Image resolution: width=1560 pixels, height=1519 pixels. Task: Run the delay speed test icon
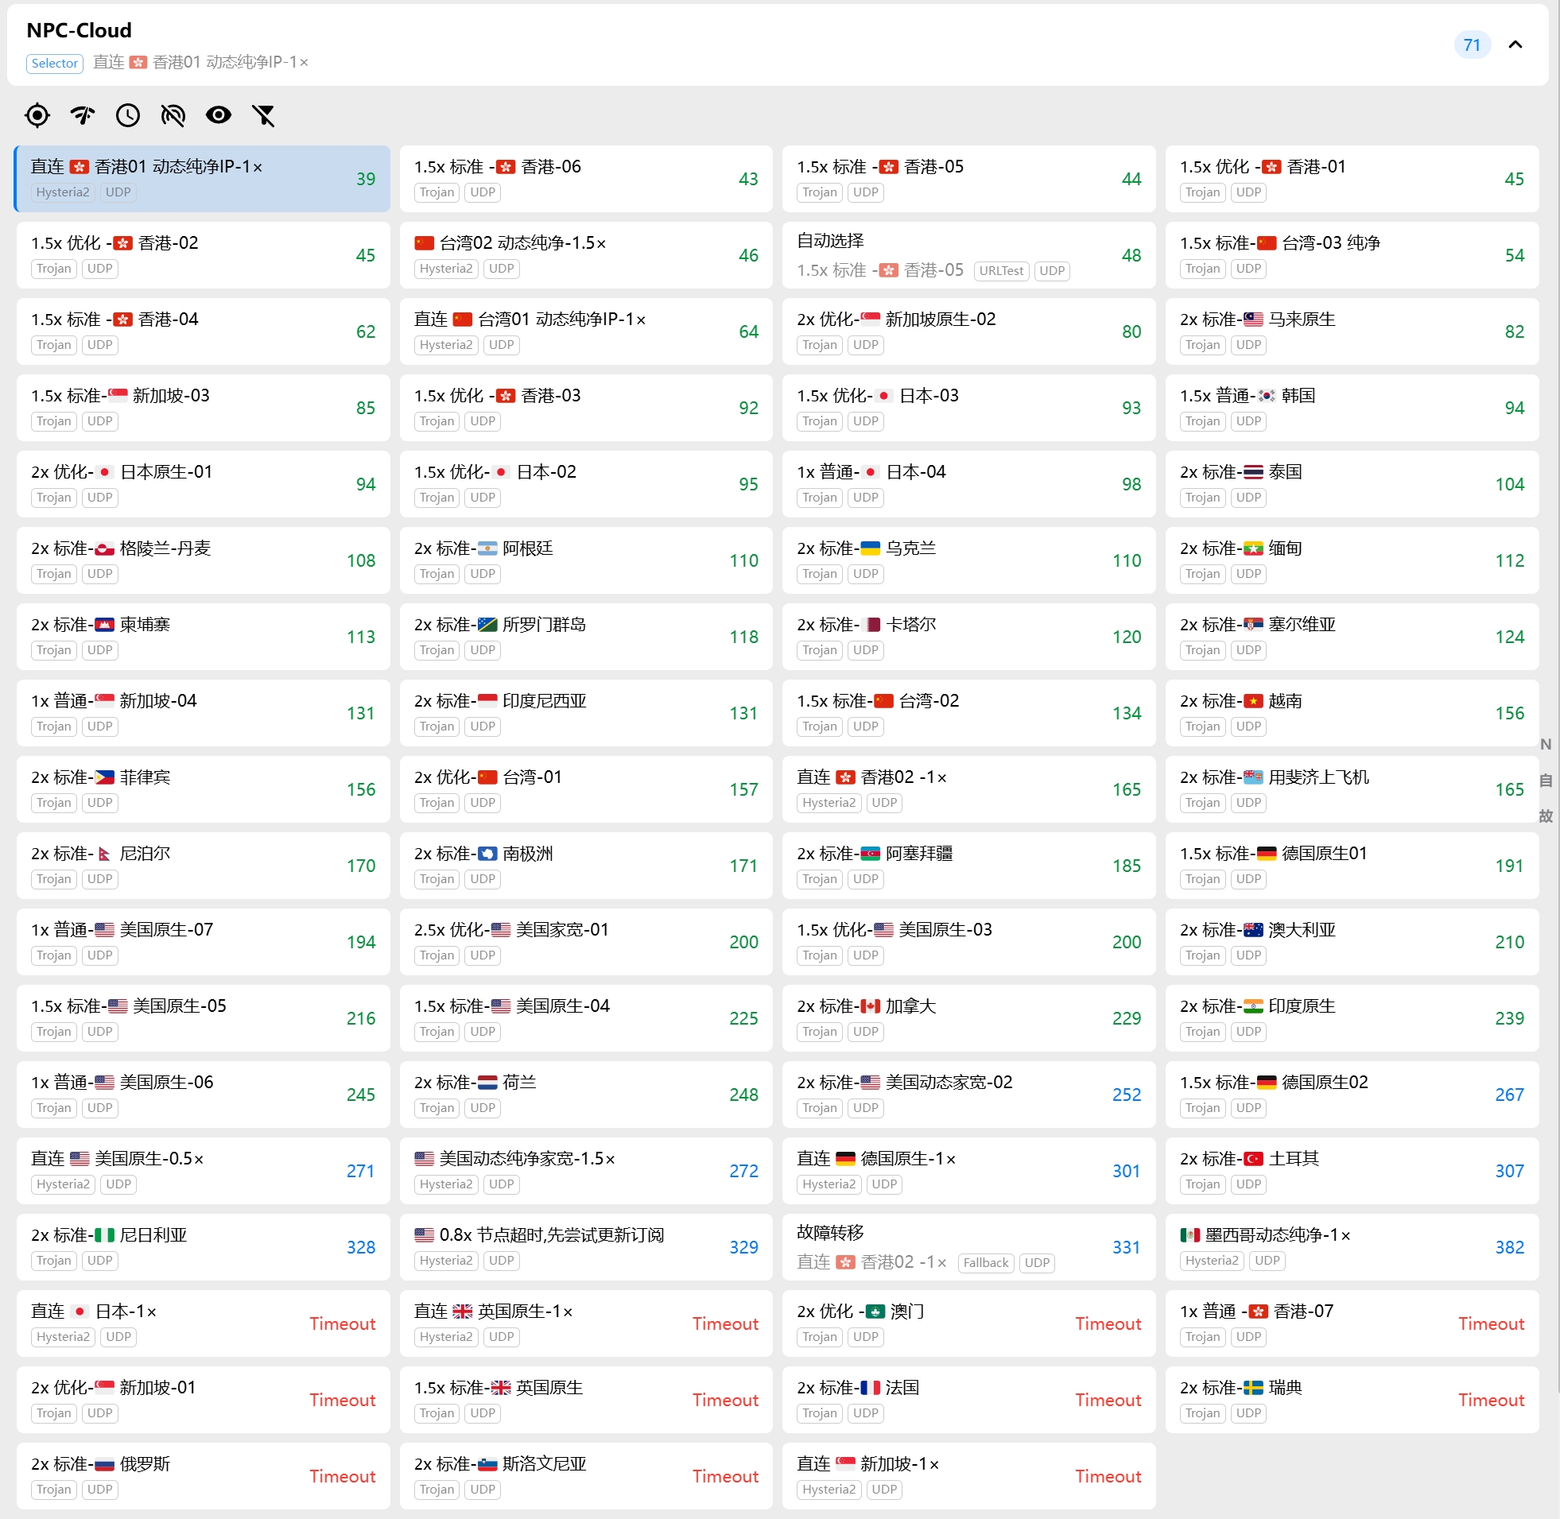tap(82, 116)
